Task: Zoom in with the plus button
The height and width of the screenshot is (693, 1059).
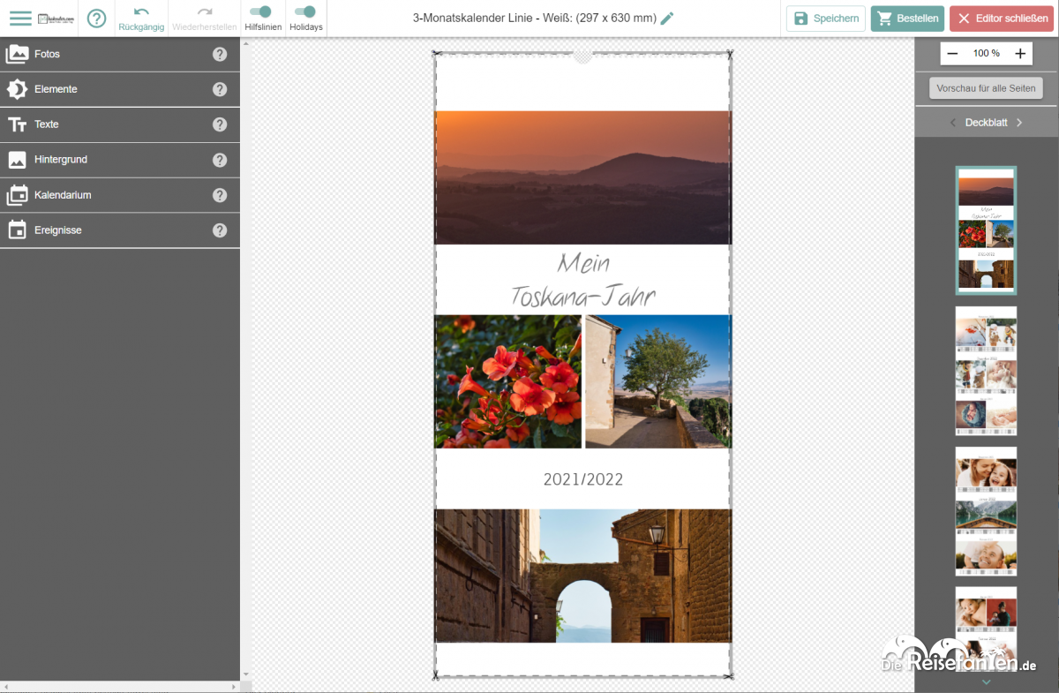Action: (1020, 54)
